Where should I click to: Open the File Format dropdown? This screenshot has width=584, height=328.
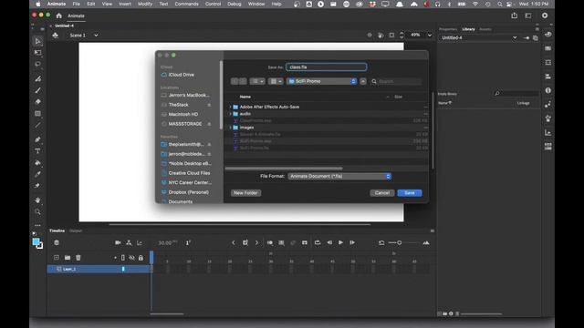tap(339, 176)
